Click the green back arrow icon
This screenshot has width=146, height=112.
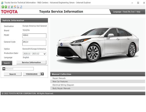[3, 7]
